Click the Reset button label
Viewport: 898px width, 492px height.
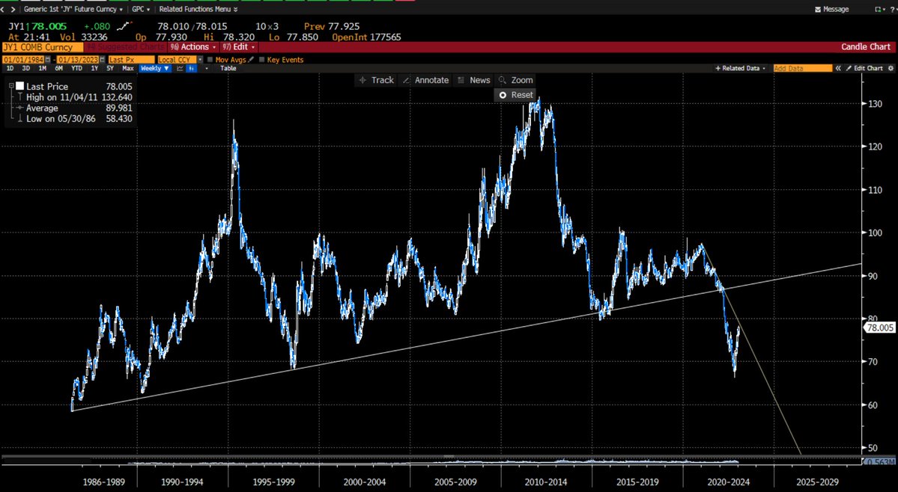(522, 96)
